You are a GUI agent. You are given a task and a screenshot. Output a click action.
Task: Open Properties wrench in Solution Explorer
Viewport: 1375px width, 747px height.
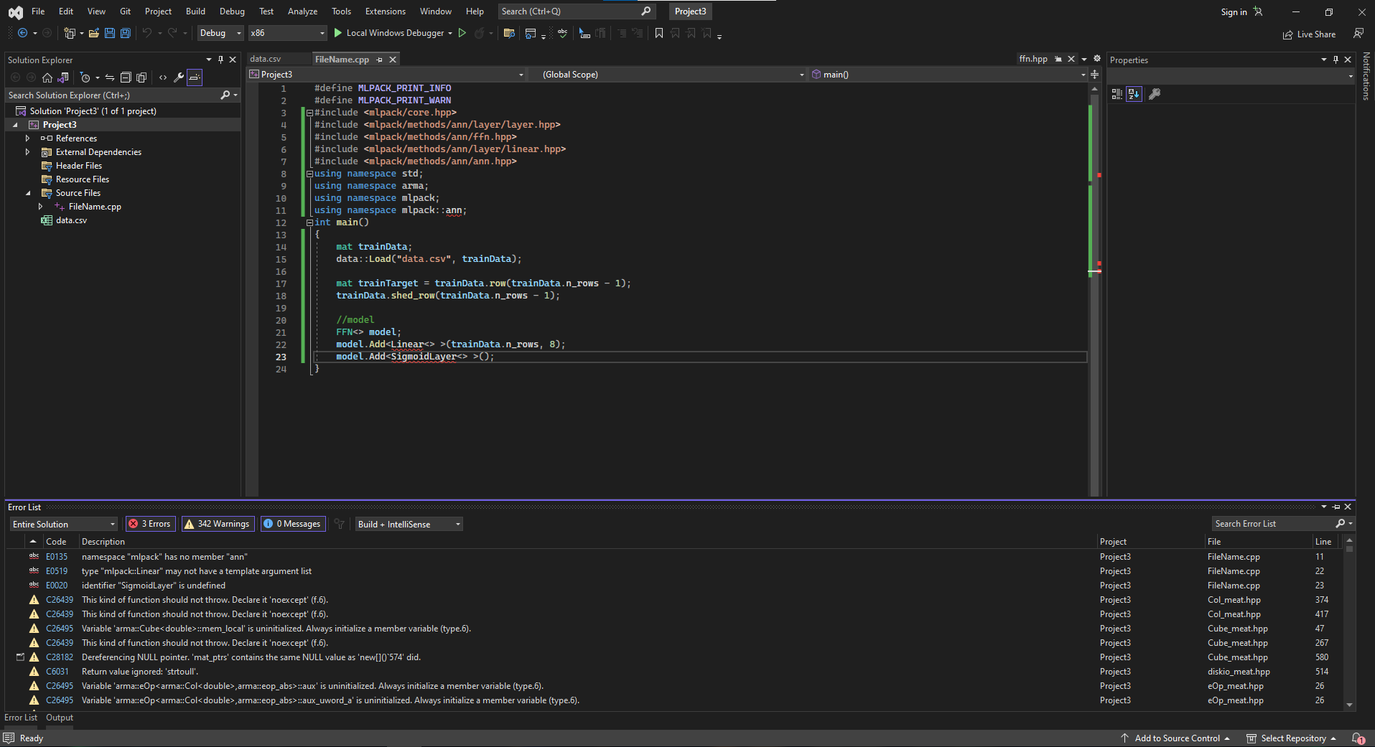[x=179, y=77]
